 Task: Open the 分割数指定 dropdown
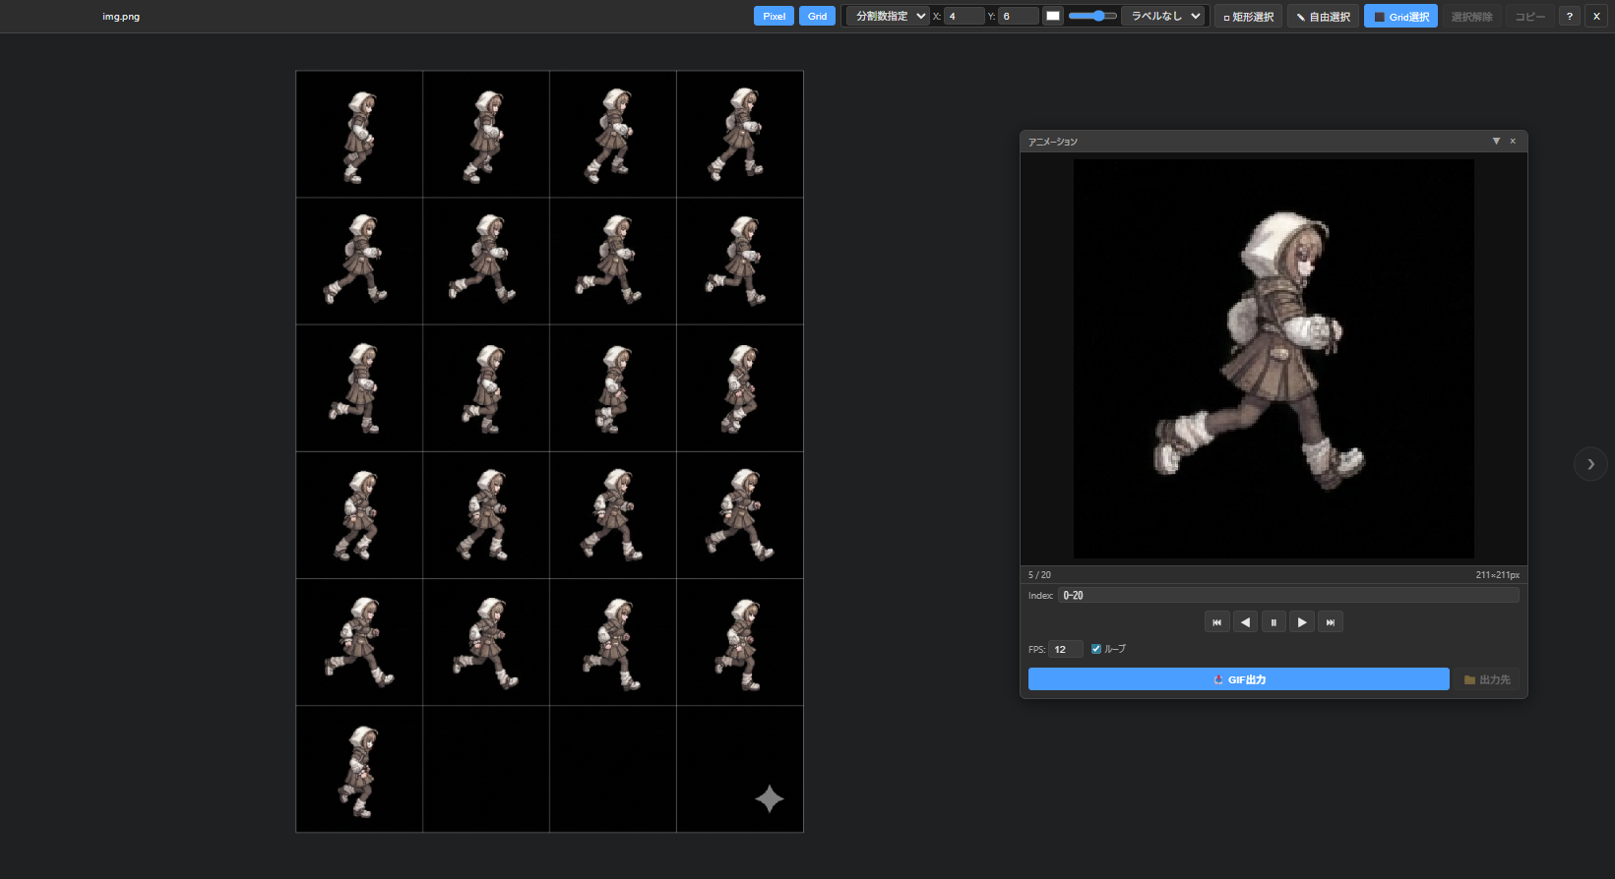click(x=889, y=16)
